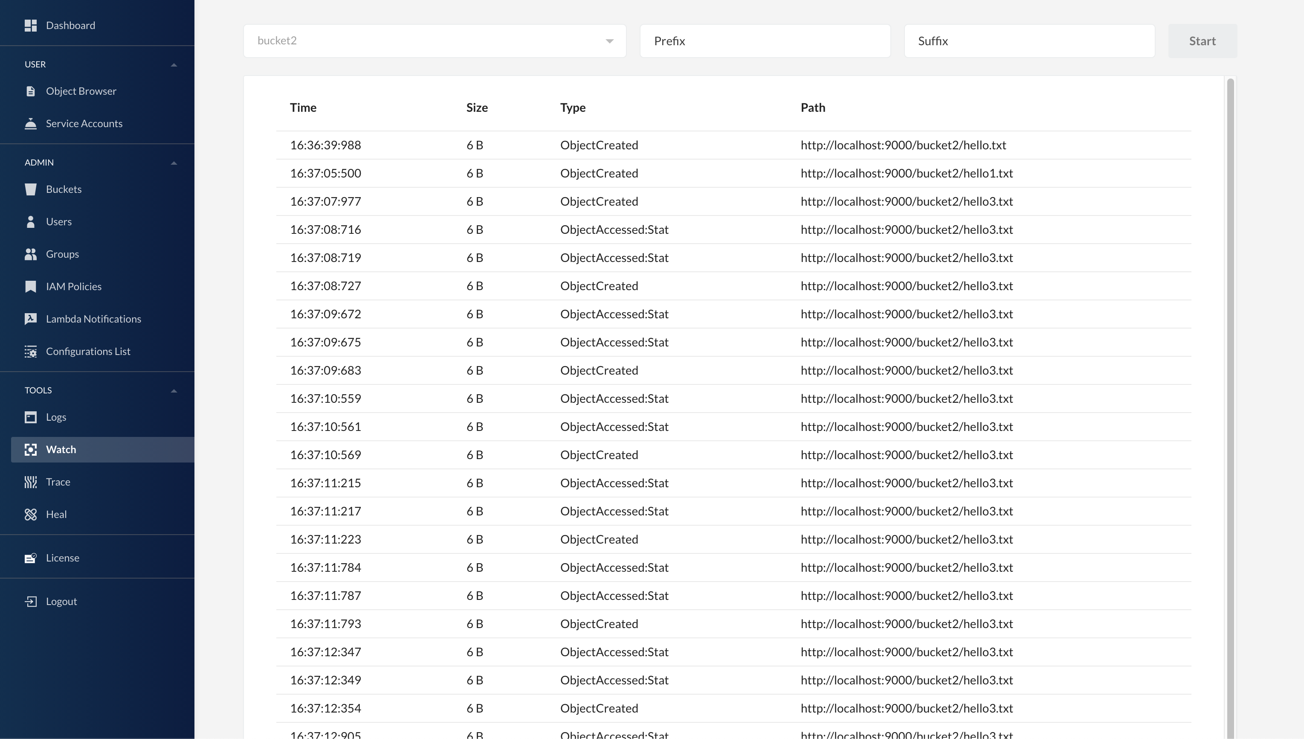The image size is (1304, 739).
Task: Click the Time column header
Action: [x=303, y=108]
